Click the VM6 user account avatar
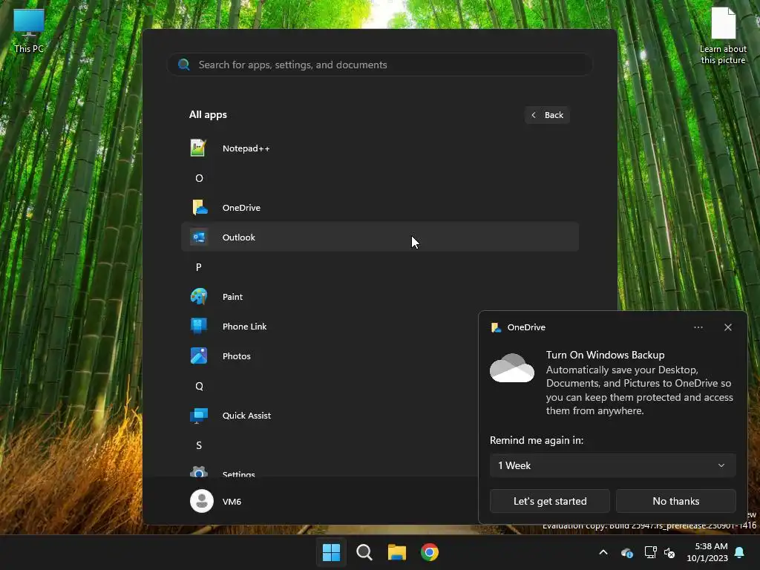 202,501
